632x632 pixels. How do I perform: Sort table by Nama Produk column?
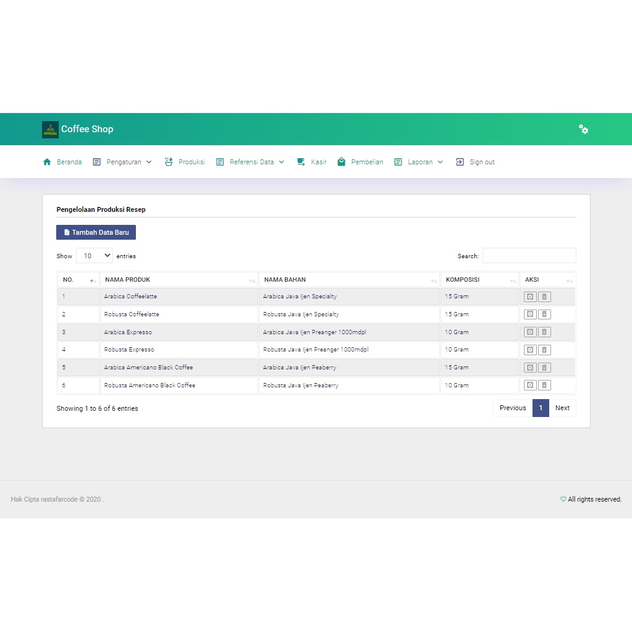coord(179,280)
